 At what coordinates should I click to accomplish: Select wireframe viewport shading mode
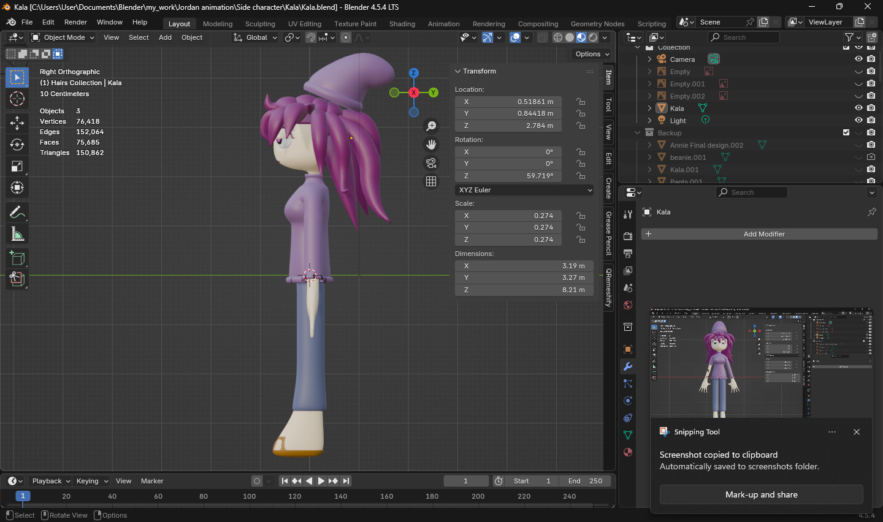pos(558,37)
